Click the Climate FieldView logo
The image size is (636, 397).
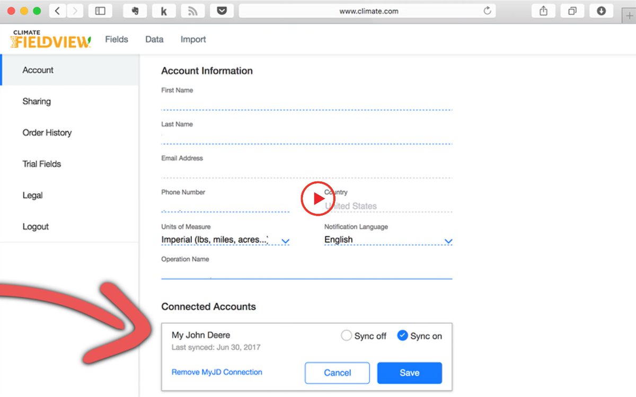pos(50,39)
